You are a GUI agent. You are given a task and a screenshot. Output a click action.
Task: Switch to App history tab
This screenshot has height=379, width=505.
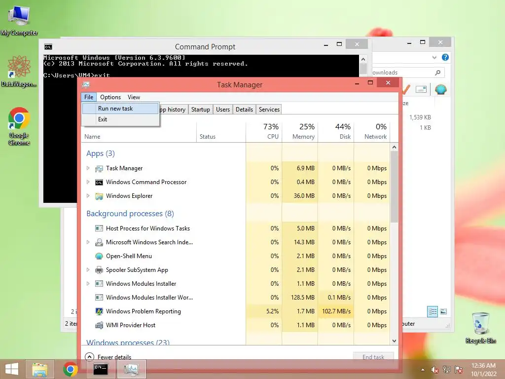[x=173, y=110]
